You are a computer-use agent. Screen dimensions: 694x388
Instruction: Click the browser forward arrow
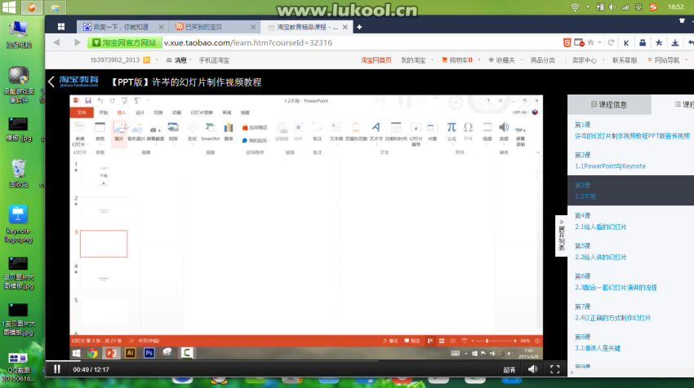[x=78, y=42]
